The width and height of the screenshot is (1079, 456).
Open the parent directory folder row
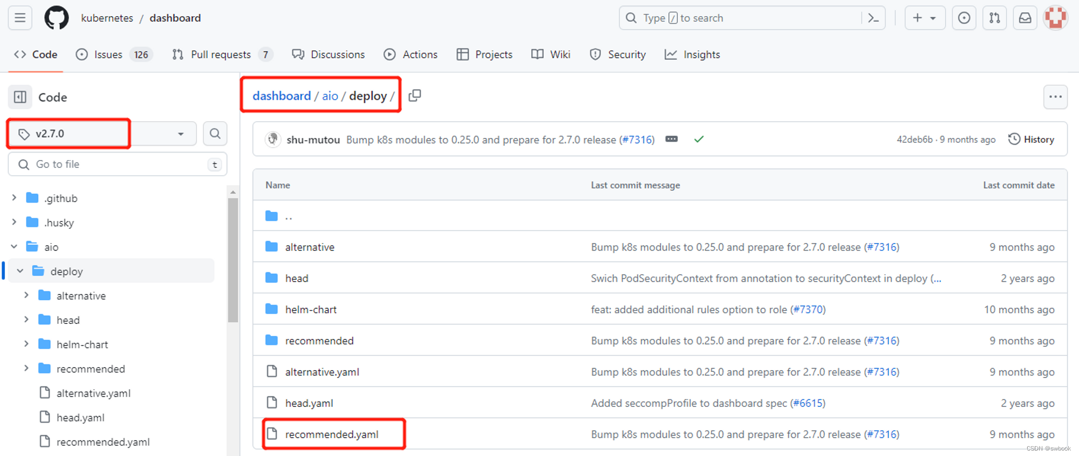tap(660, 216)
